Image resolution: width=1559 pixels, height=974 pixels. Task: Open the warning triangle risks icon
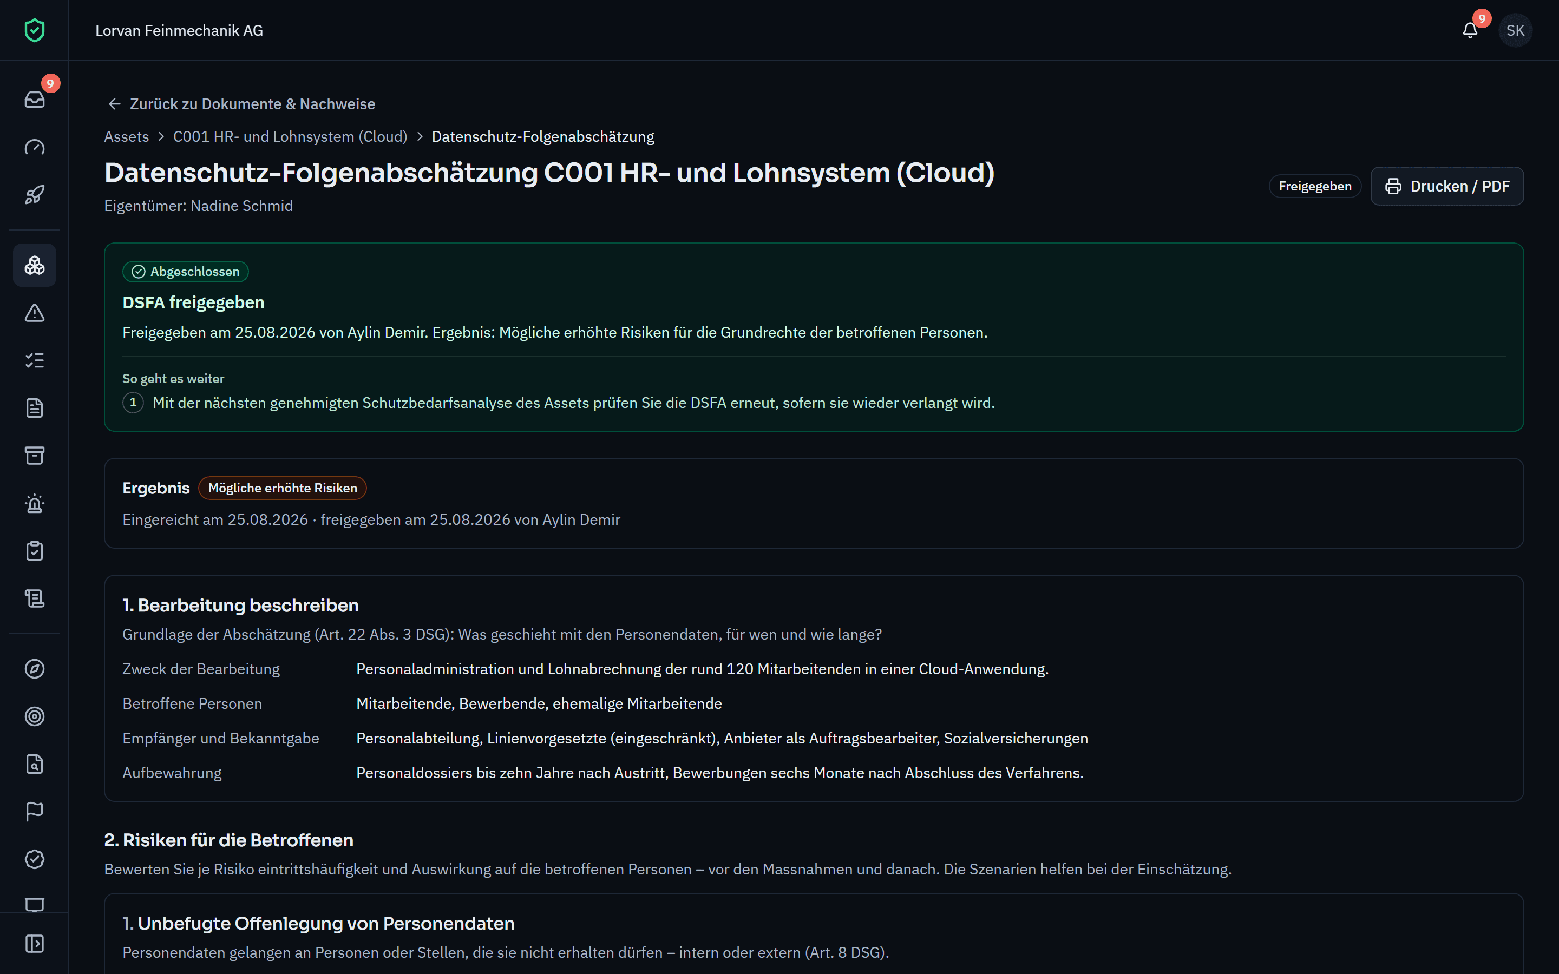point(34,313)
